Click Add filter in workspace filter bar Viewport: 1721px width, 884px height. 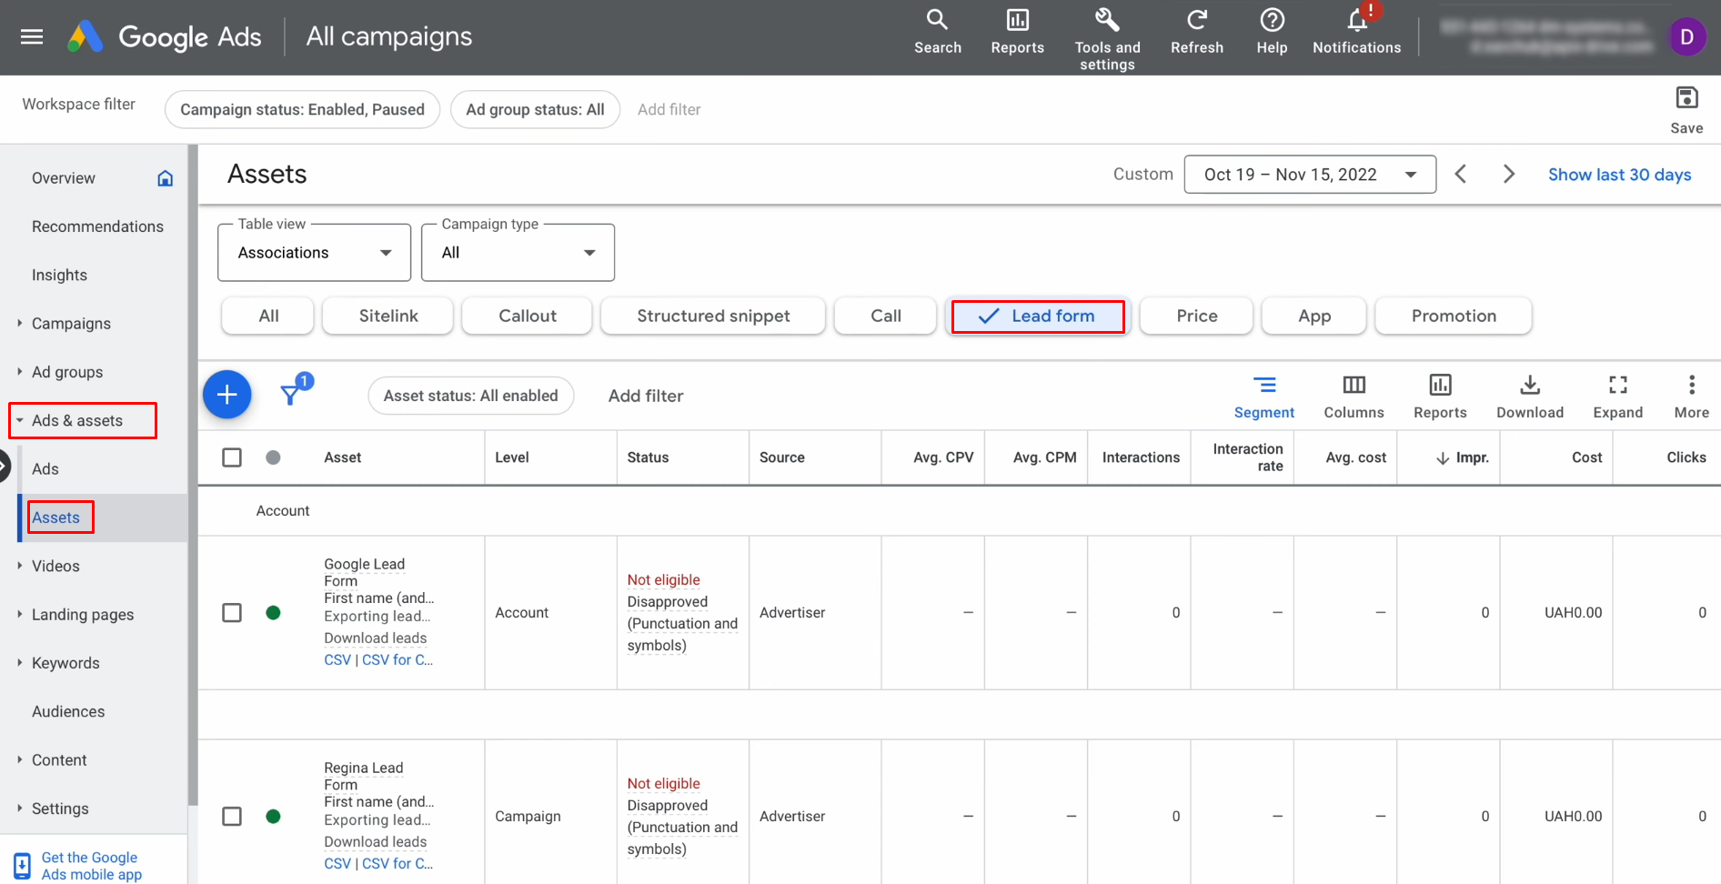(x=669, y=109)
